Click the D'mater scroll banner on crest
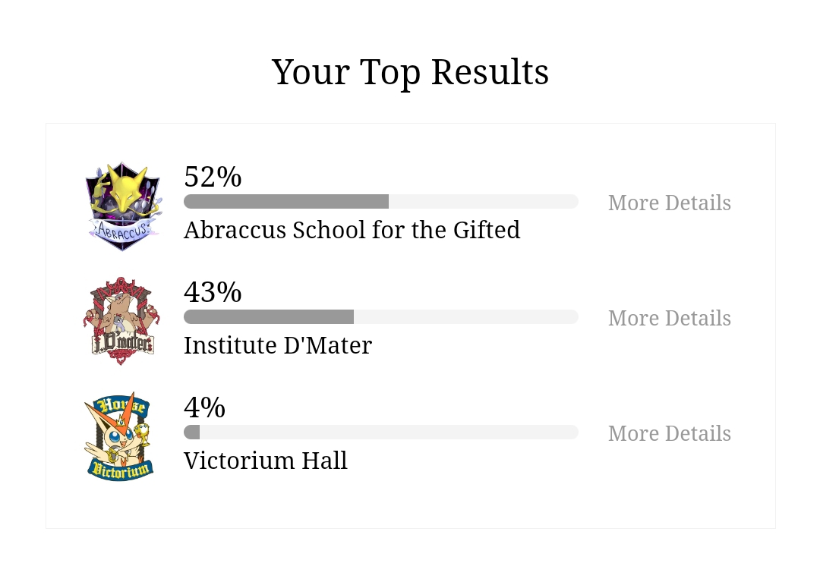The image size is (820, 563). [x=122, y=343]
